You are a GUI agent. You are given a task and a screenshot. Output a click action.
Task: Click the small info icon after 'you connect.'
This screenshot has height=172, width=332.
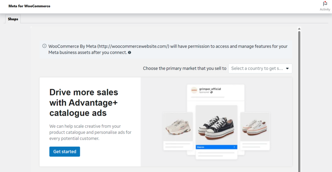tap(129, 52)
